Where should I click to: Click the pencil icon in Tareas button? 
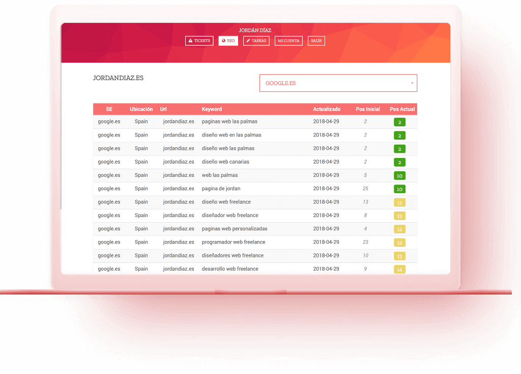[x=248, y=41]
